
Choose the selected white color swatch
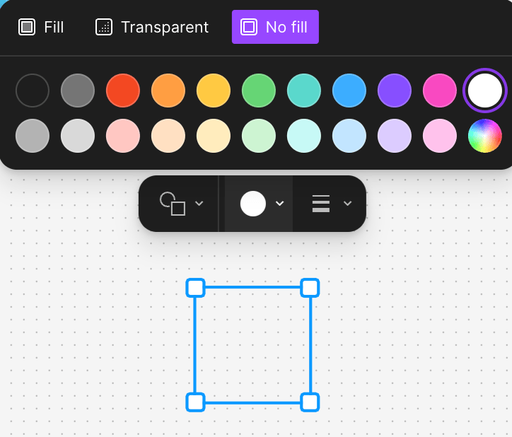(484, 91)
